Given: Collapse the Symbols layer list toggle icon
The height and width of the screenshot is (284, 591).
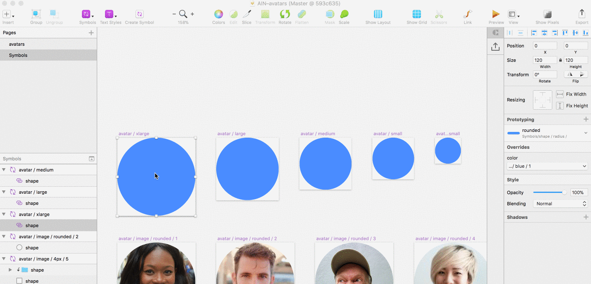Looking at the screenshot, I should pyautogui.click(x=91, y=159).
